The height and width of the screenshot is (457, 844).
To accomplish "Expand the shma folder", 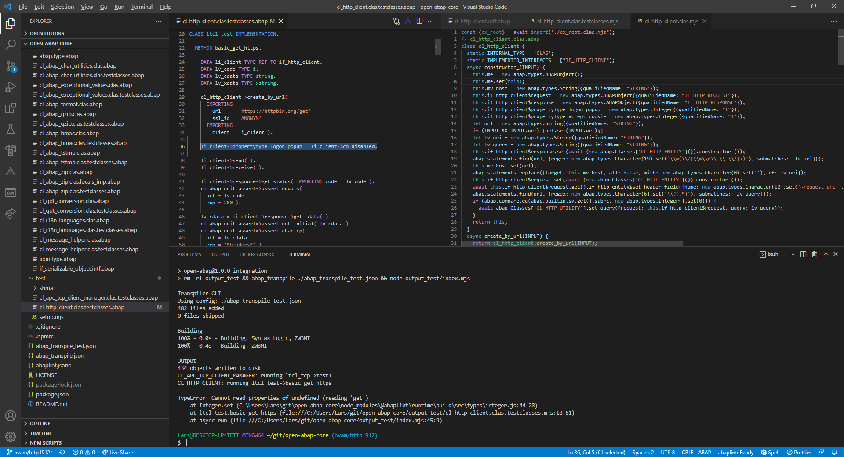I will [46, 288].
